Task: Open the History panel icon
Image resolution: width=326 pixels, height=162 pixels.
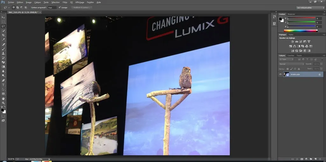Action: tap(274, 17)
